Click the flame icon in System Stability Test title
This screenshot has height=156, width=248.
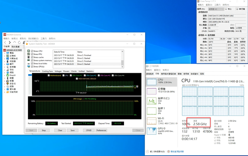[x=27, y=44]
